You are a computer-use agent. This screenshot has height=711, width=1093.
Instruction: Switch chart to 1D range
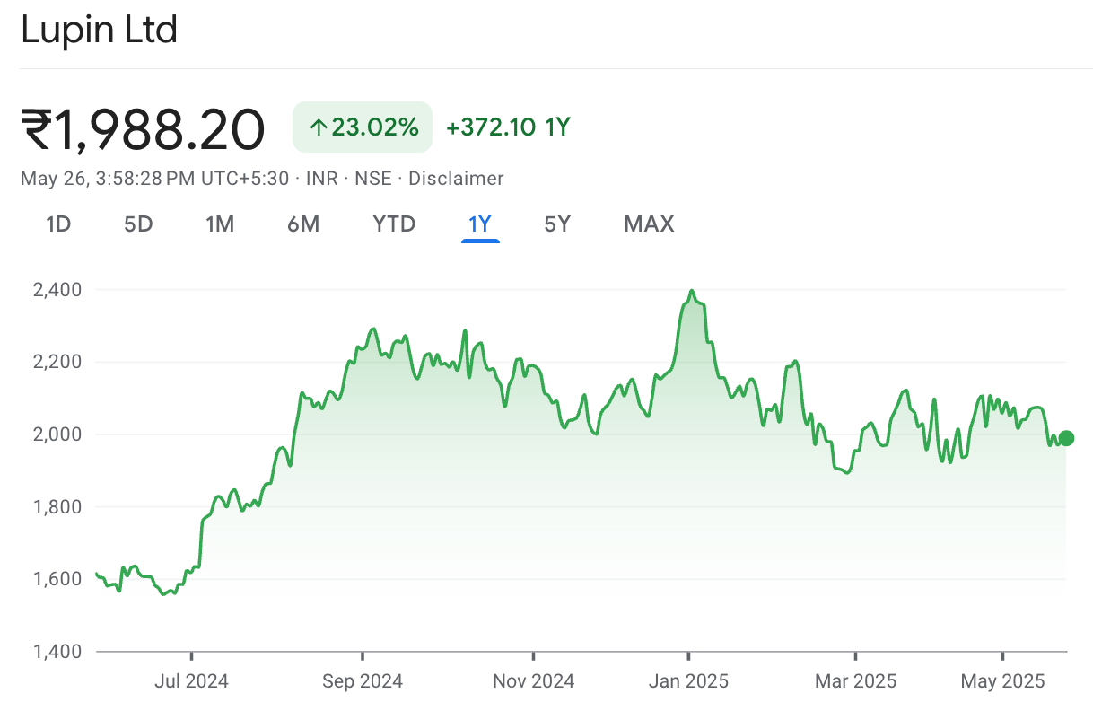[x=58, y=224]
